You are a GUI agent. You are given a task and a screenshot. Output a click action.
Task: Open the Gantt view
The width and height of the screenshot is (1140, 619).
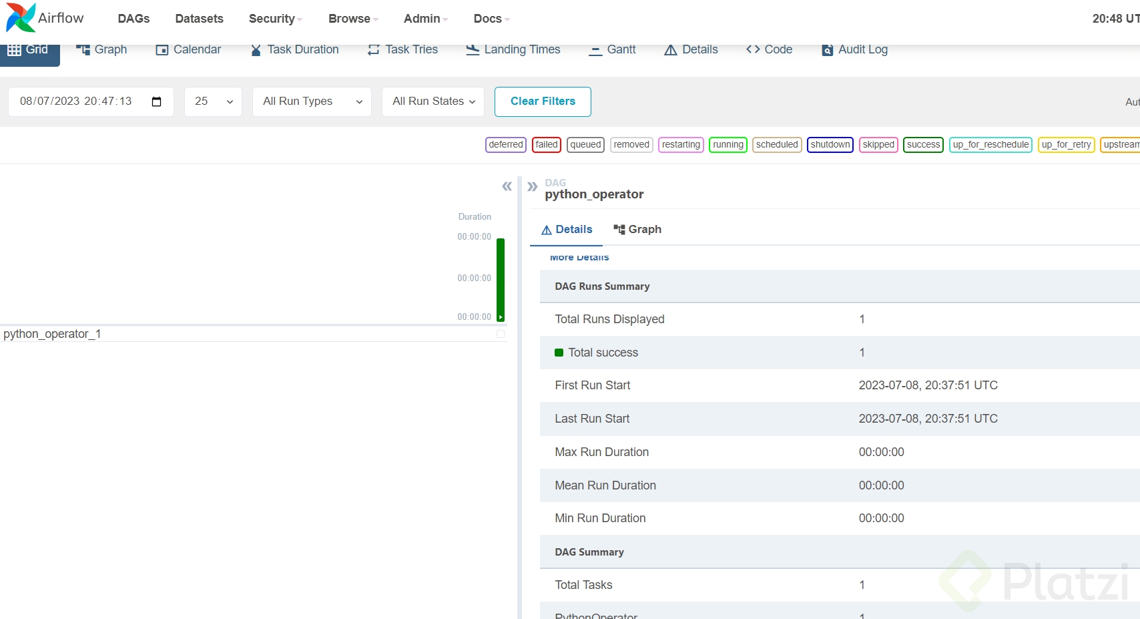[x=612, y=49]
